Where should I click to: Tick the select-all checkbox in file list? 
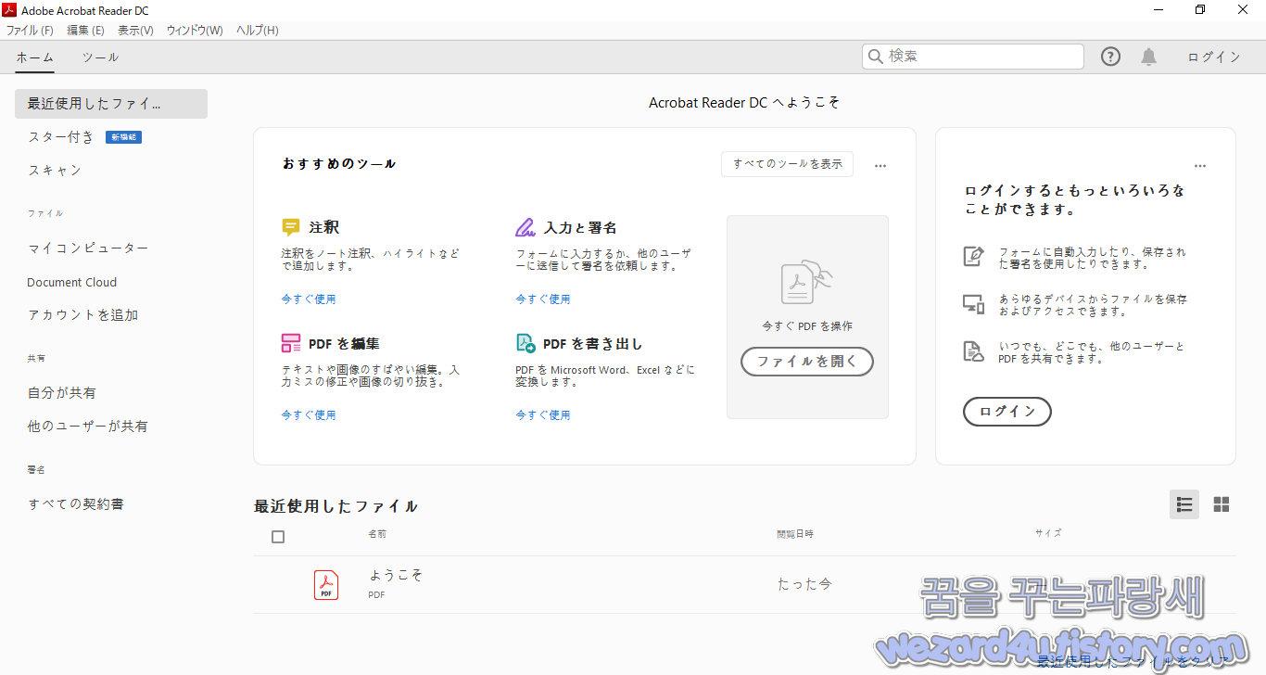click(x=278, y=537)
